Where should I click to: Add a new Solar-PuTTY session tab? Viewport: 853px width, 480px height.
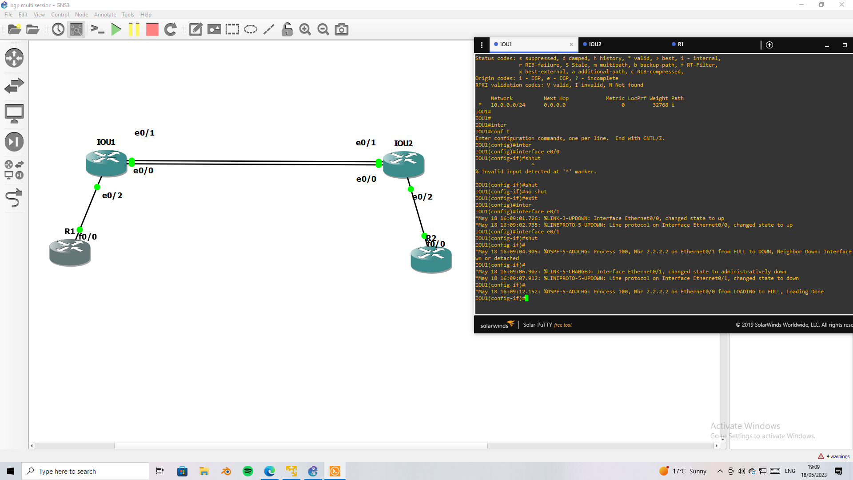click(769, 45)
